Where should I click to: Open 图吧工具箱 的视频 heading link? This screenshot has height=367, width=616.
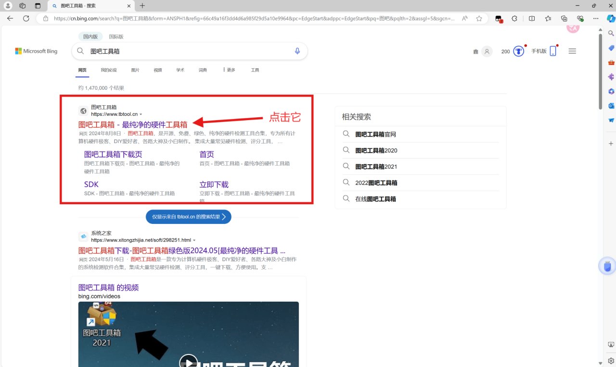coord(108,288)
